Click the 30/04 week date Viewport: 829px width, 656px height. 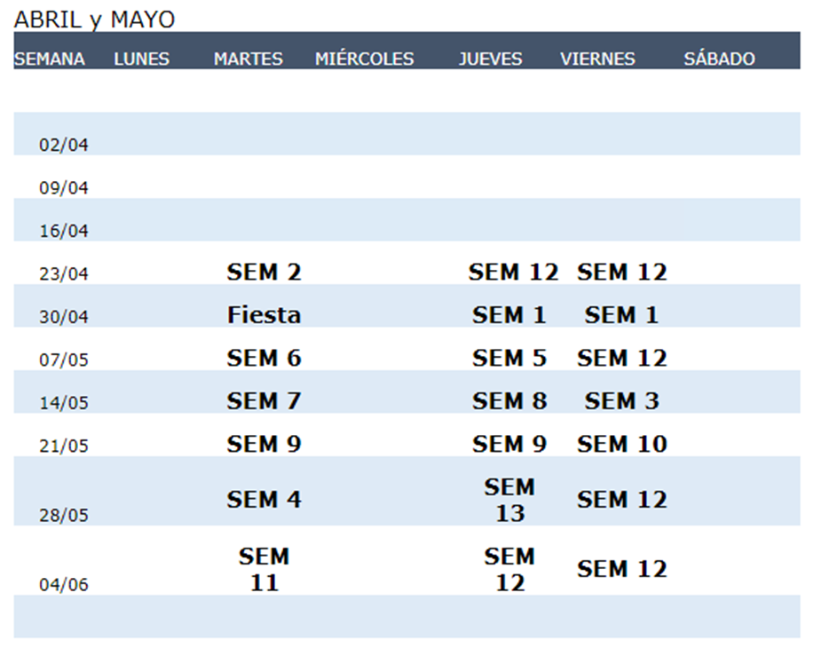63,317
